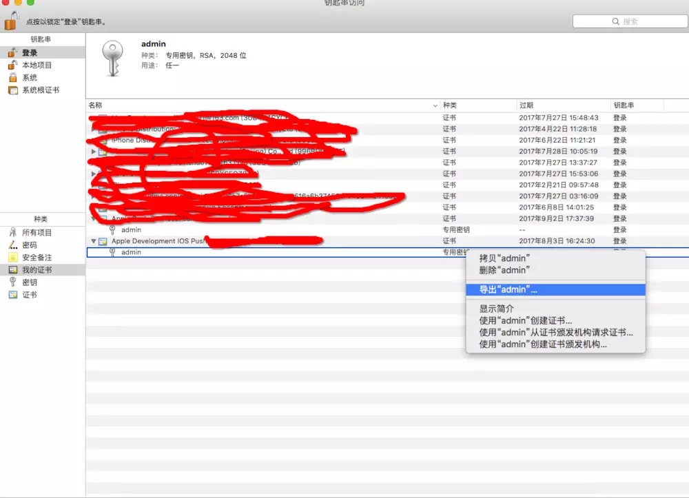The width and height of the screenshot is (689, 498).
Task: Show the 我的证书 category
Action: 43,269
